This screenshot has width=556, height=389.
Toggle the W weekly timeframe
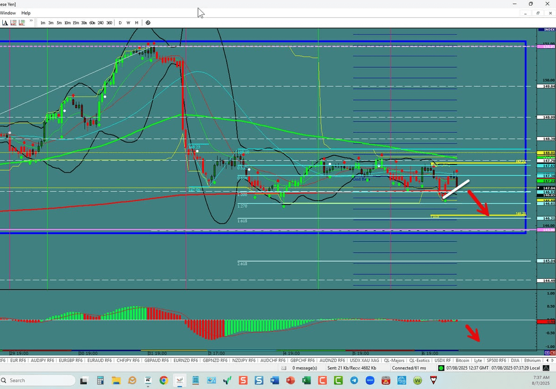(x=128, y=22)
